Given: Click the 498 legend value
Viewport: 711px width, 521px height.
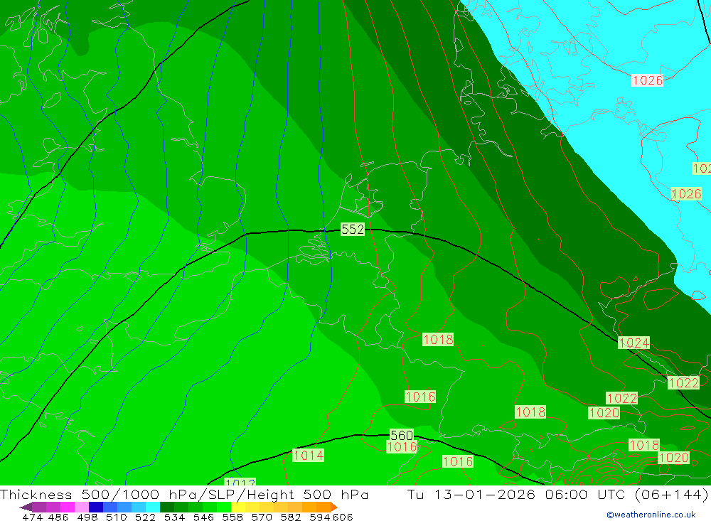Looking at the screenshot, I should click(x=87, y=517).
